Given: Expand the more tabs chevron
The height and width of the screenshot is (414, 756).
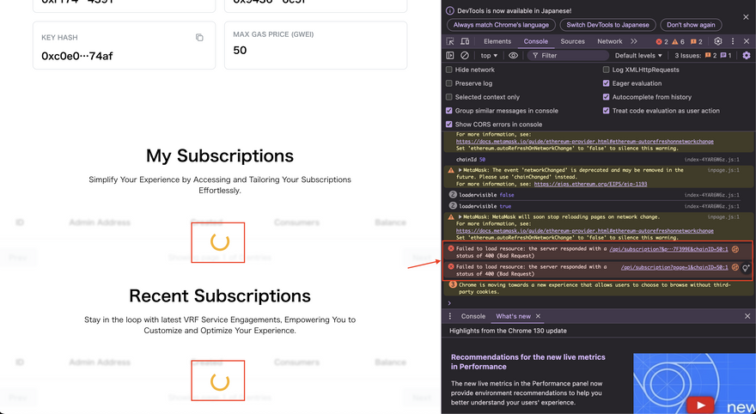Looking at the screenshot, I should (x=634, y=41).
